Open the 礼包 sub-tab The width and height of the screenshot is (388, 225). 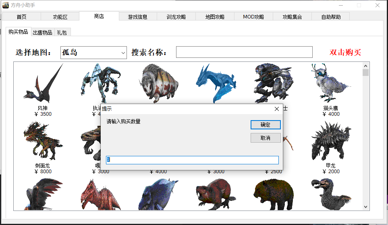click(x=62, y=33)
